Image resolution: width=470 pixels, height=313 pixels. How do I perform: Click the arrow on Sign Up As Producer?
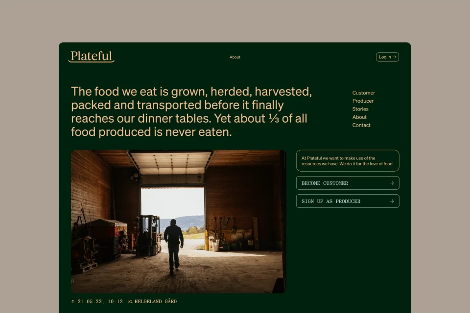pos(392,201)
